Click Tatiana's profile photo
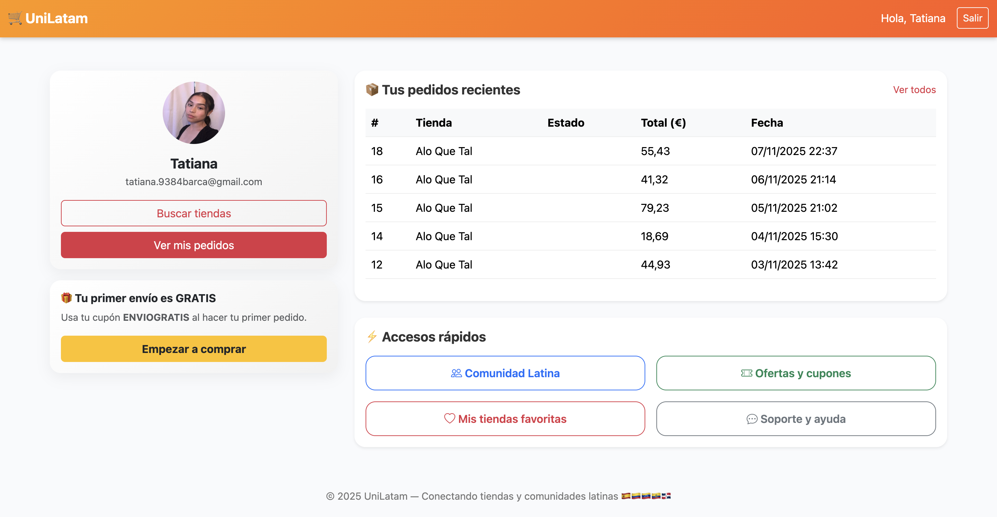Viewport: 997px width, 517px height. [194, 112]
